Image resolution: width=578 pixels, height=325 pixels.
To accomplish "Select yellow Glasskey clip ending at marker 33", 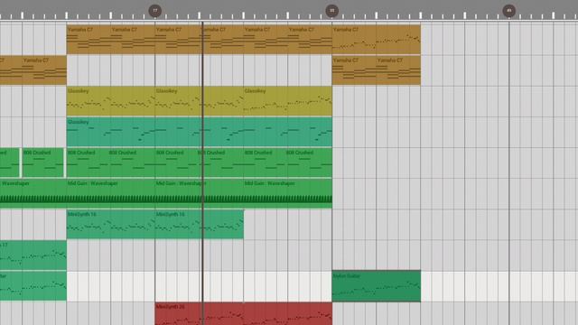I will (288, 101).
